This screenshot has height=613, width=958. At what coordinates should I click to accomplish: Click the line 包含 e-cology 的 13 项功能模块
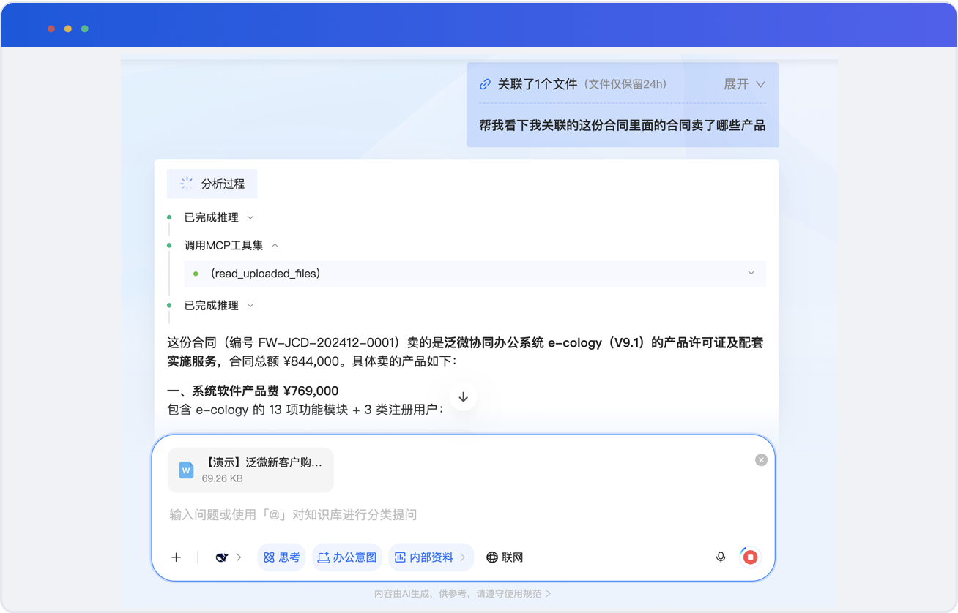coord(305,410)
